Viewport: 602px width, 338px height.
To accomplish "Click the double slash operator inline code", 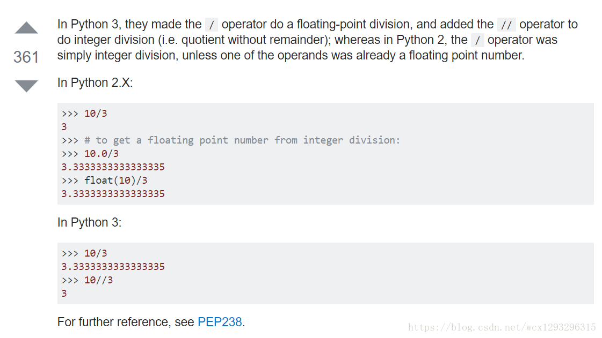I will click(506, 25).
